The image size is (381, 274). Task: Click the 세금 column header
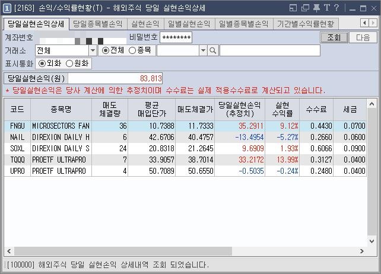(x=350, y=109)
